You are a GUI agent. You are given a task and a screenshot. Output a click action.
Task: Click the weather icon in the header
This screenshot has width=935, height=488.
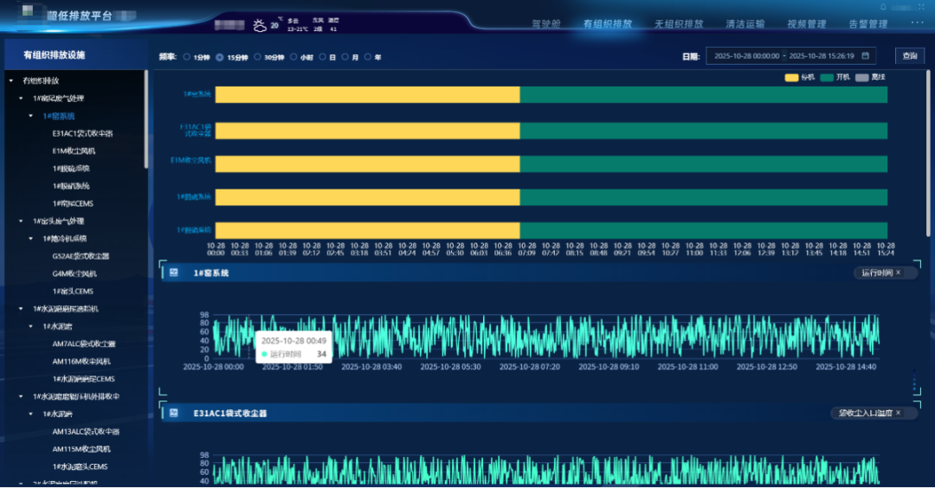(x=259, y=26)
